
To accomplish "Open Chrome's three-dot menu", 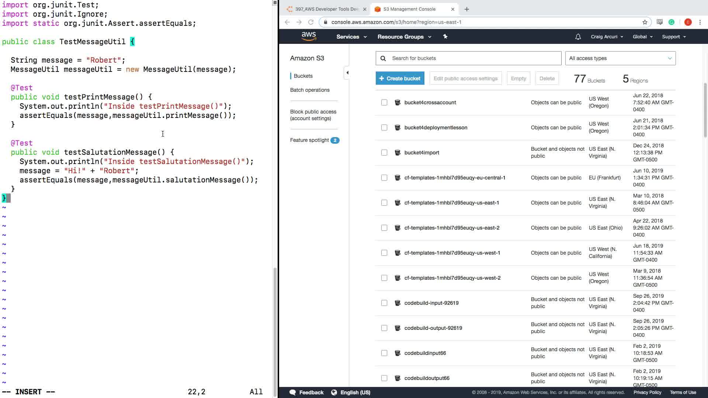I will coord(700,22).
